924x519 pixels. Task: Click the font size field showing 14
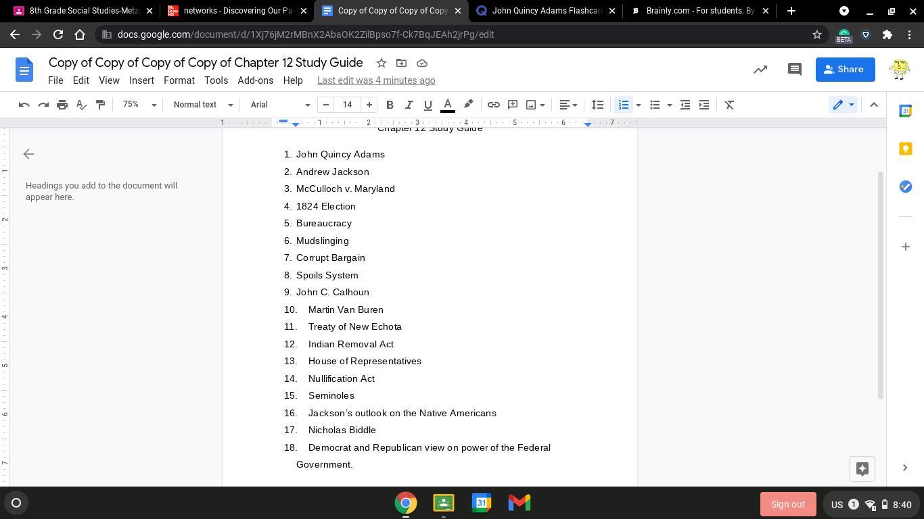pos(347,105)
